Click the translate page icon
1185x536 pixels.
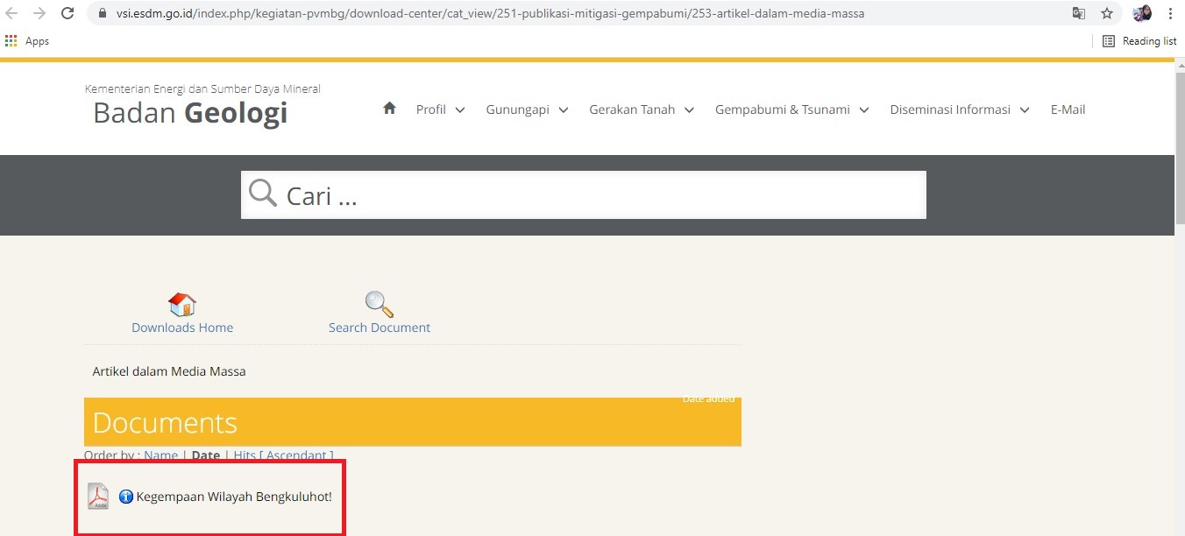1079,13
